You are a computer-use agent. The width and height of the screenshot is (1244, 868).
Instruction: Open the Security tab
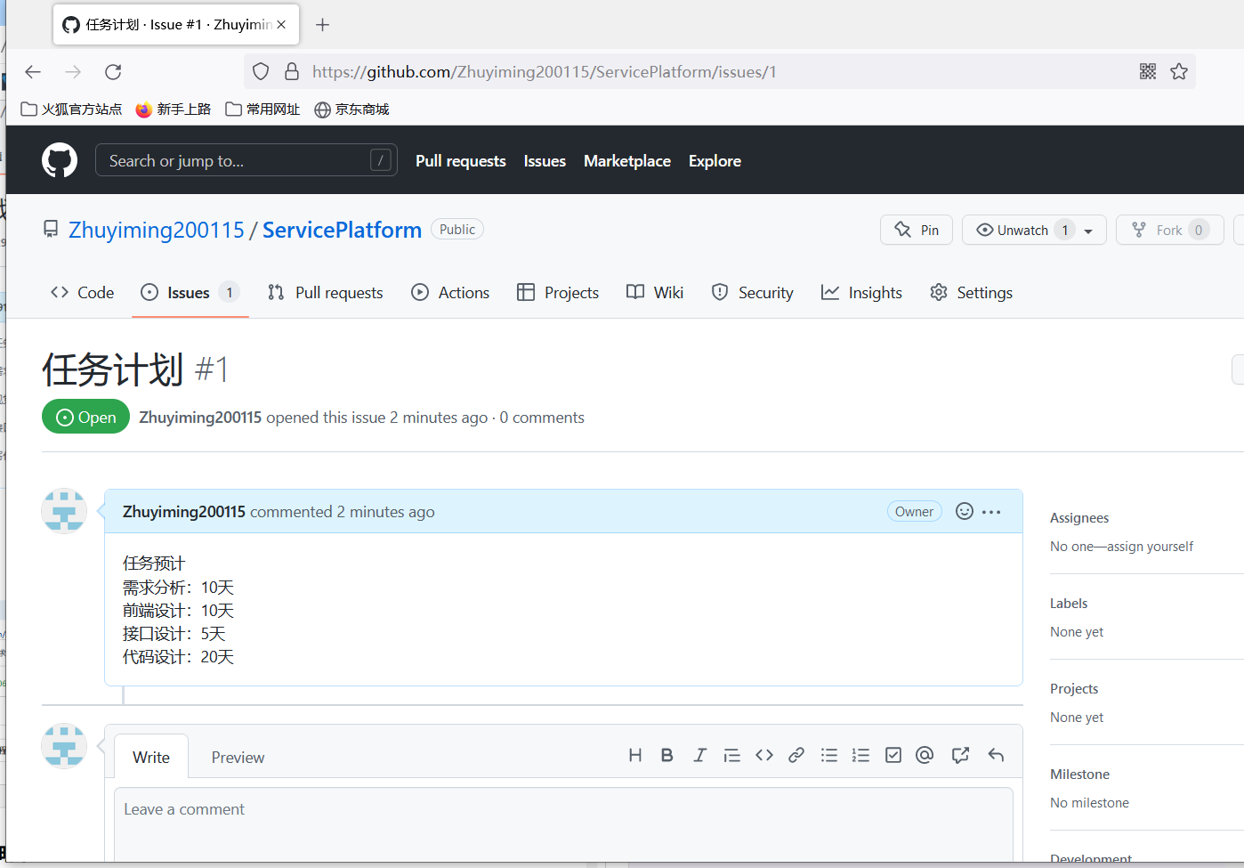pos(752,292)
